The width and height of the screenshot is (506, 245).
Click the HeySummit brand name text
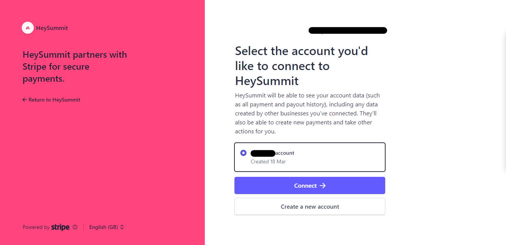(x=52, y=28)
